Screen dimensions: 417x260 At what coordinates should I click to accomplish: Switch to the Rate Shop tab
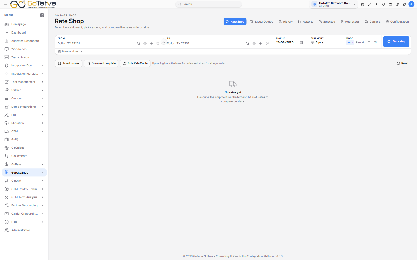tap(235, 22)
